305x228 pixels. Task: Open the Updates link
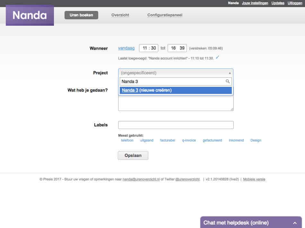tap(278, 3)
